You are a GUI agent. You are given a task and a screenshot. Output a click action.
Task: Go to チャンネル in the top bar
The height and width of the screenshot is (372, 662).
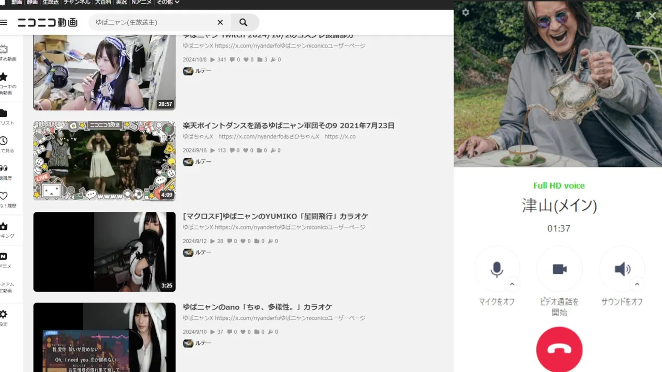pos(77,3)
